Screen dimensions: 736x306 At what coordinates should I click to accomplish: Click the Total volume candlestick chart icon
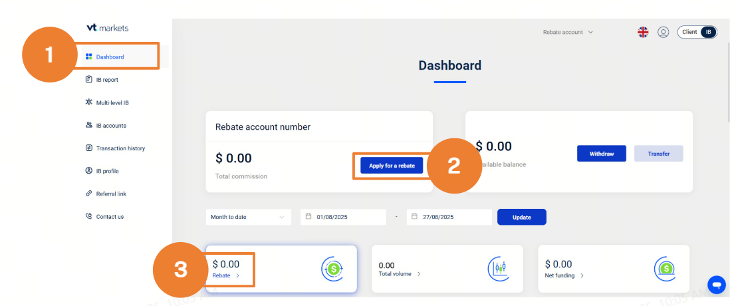click(x=499, y=268)
